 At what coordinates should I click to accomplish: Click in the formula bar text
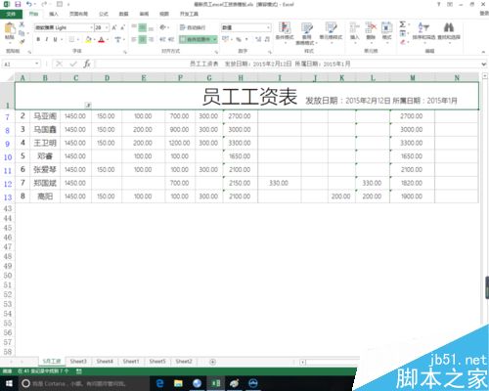click(x=270, y=64)
